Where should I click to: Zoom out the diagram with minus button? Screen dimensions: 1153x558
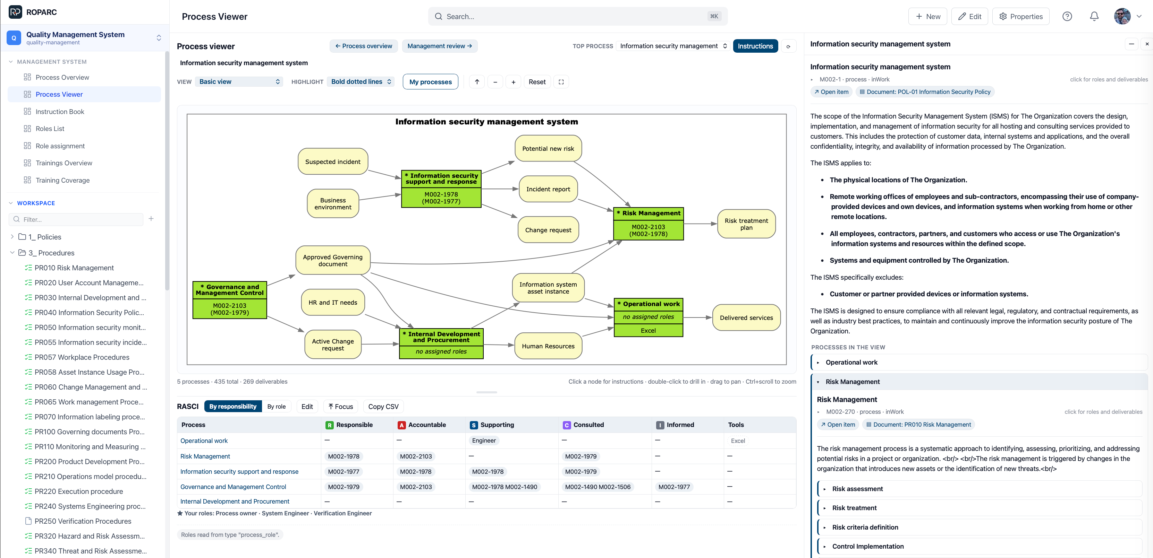tap(495, 82)
